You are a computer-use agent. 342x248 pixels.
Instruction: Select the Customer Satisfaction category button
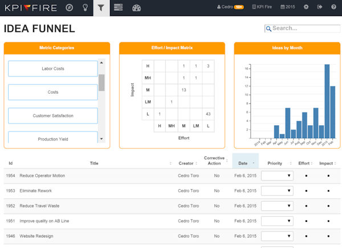pos(53,116)
